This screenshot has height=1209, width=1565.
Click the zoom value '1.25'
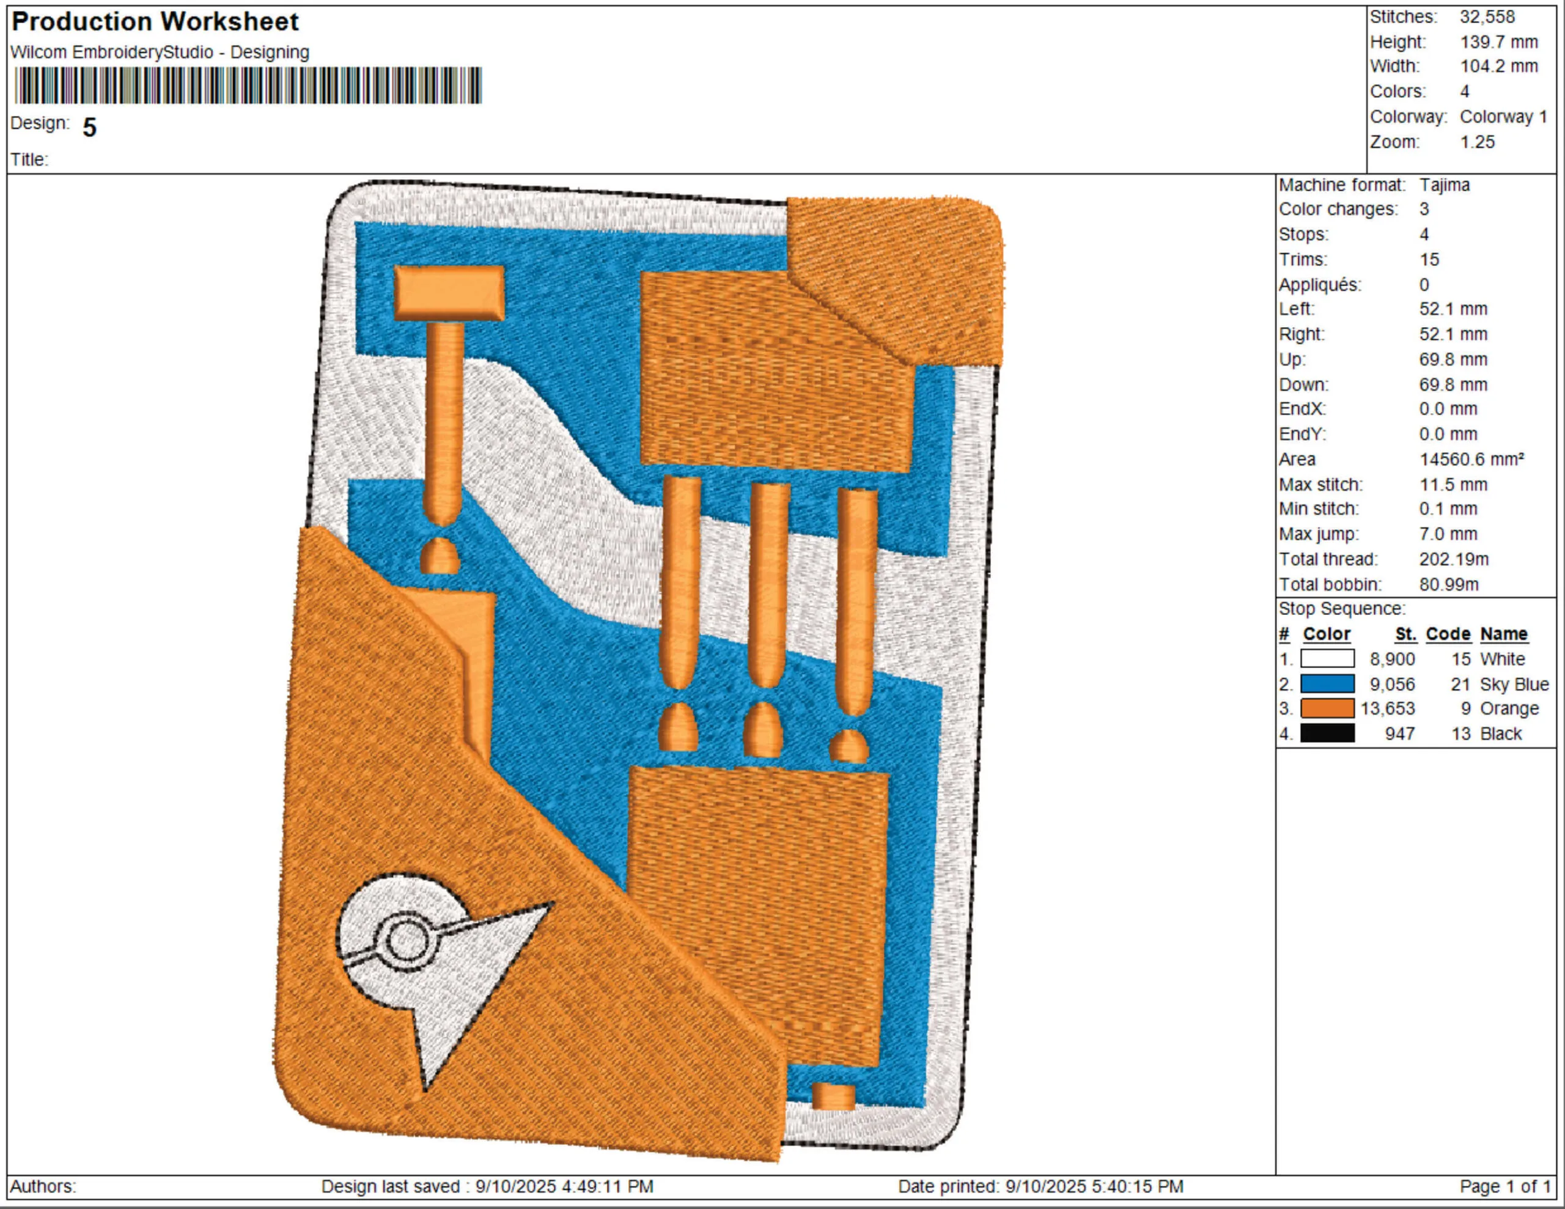tap(1478, 141)
